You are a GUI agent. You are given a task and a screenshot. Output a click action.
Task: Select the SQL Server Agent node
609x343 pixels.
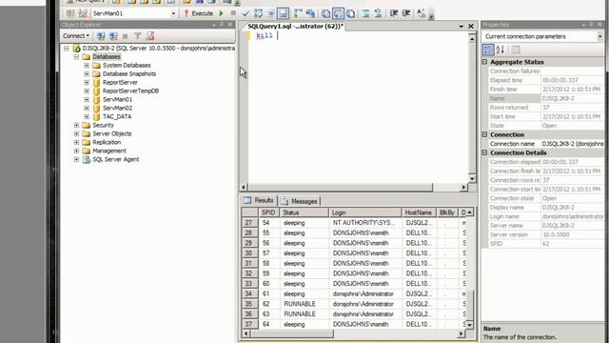point(116,159)
